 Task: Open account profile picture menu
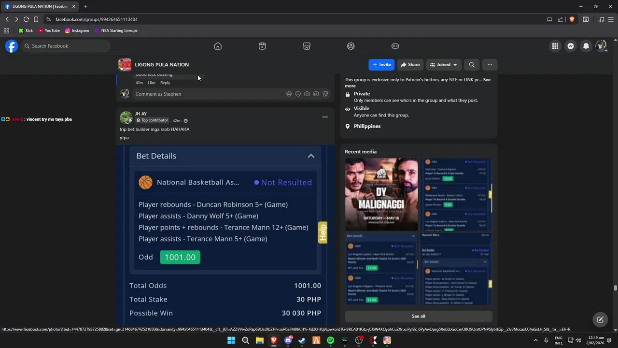click(x=601, y=46)
